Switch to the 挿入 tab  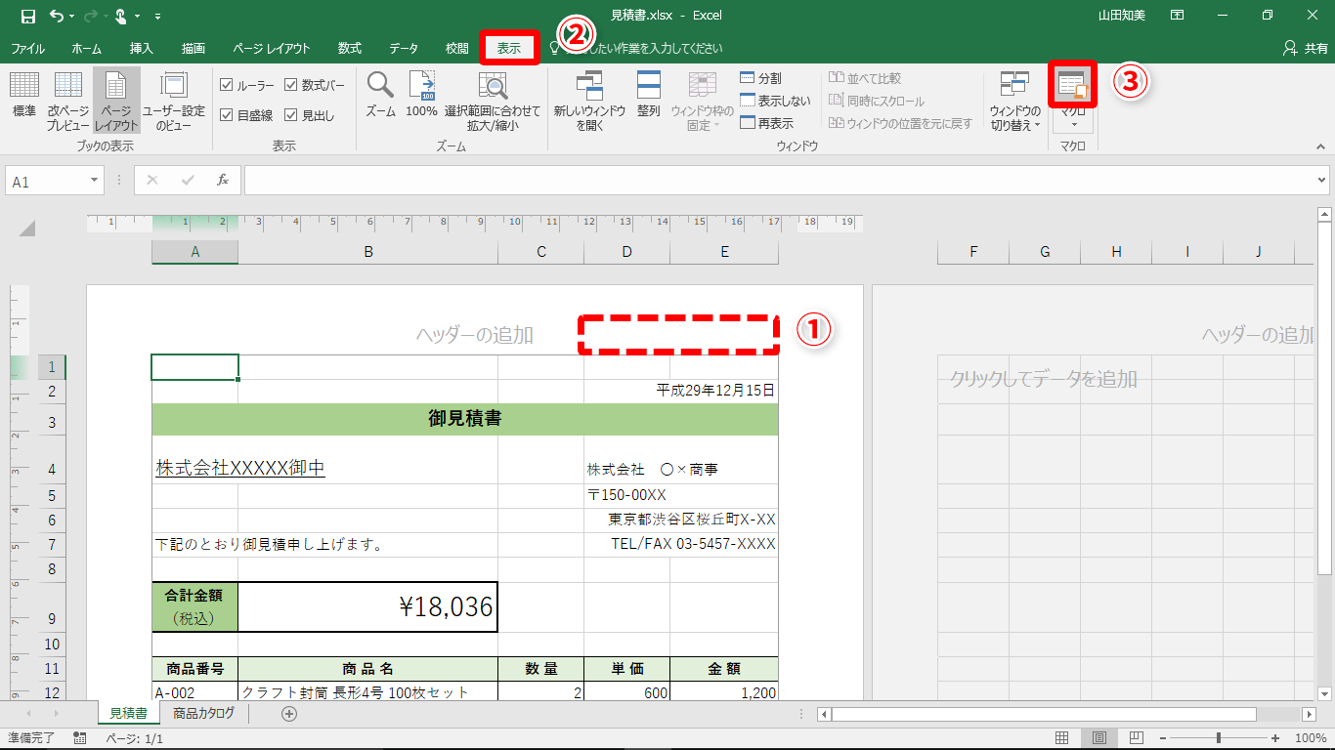point(142,48)
